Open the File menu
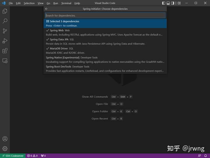The width and height of the screenshot is (210, 158). (x=11, y=3)
